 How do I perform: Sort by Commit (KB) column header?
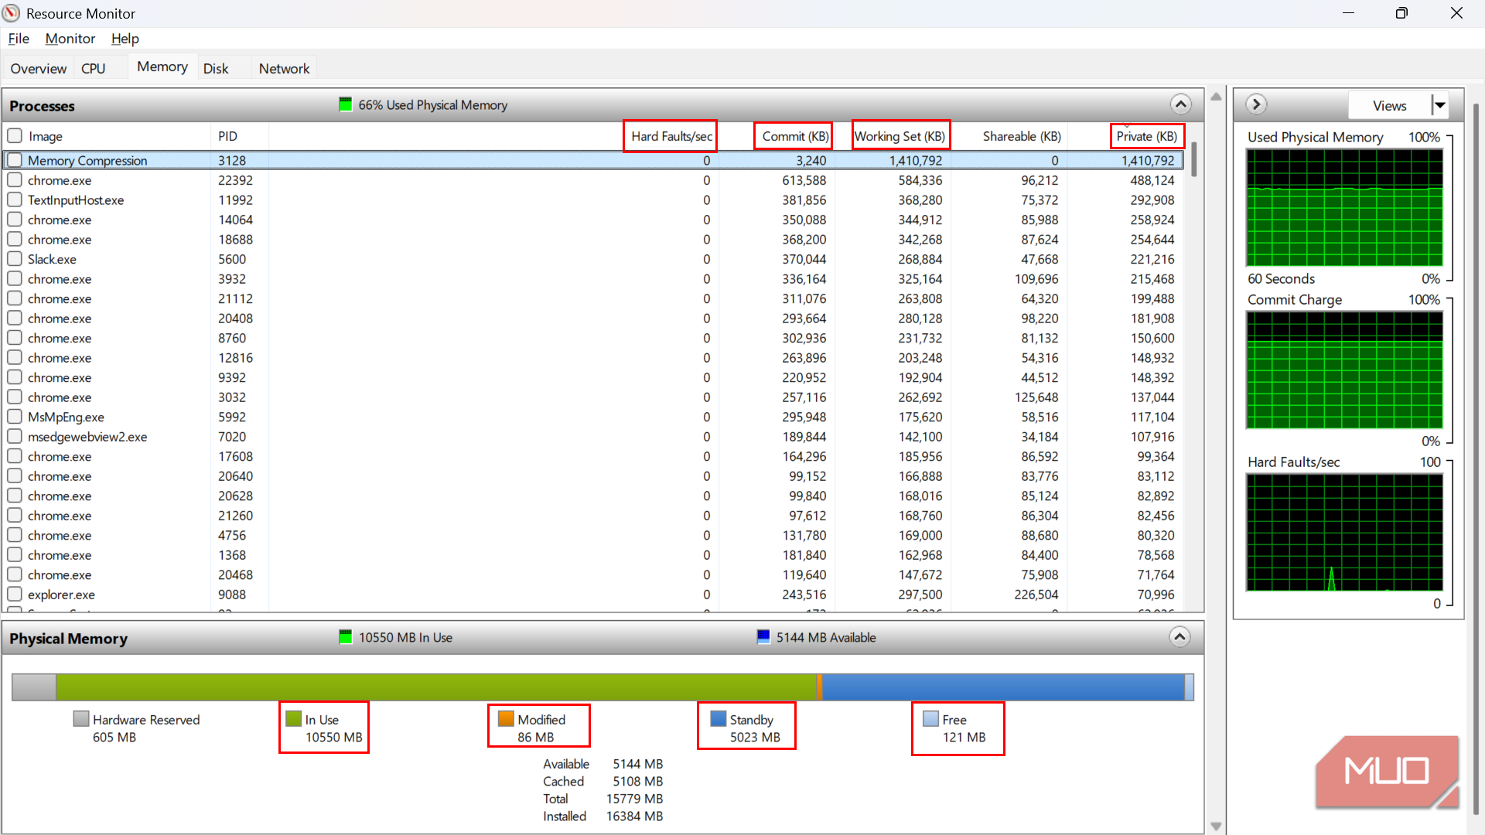(x=794, y=136)
